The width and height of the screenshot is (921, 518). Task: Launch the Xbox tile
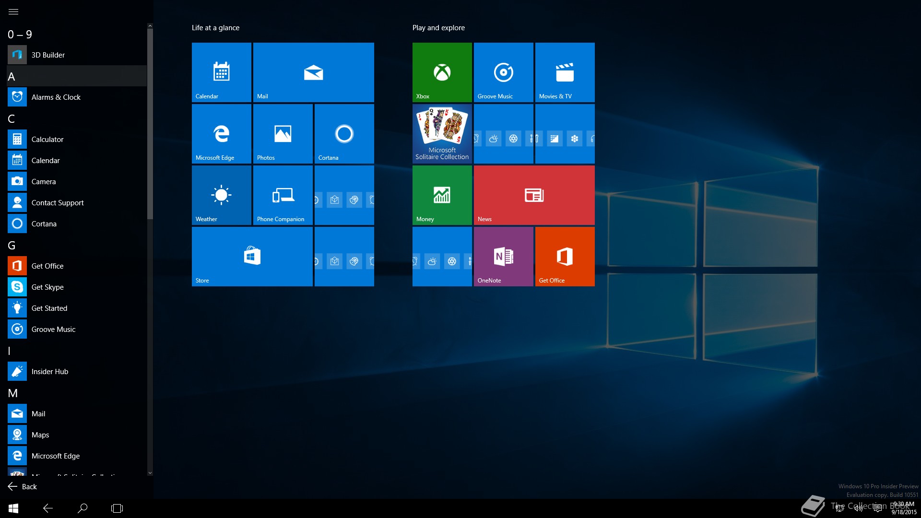tap(442, 72)
